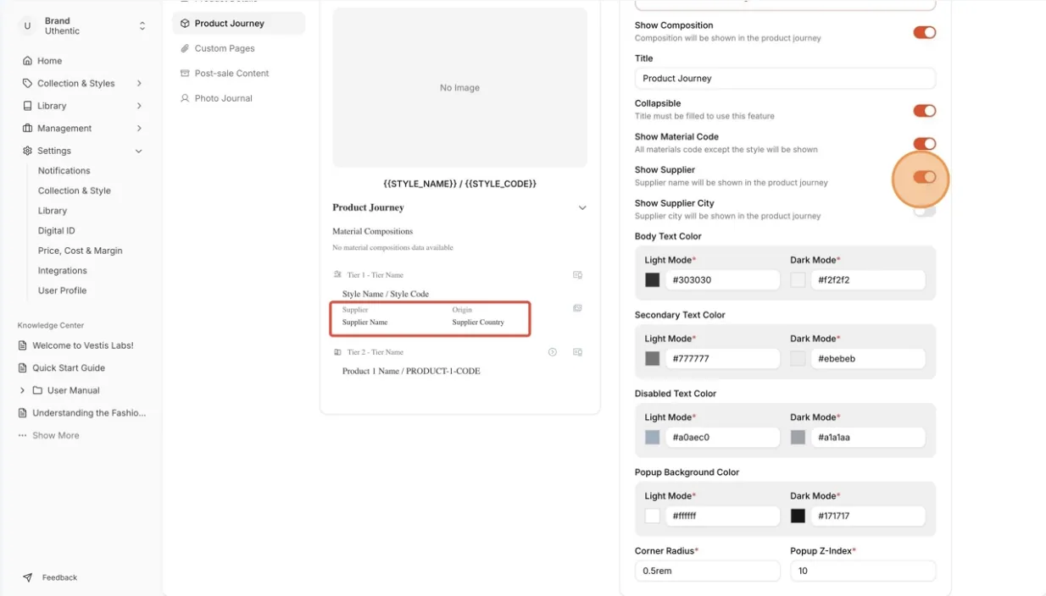This screenshot has height=596, width=1046.
Task: Click the Welcome to Vestis Labs document icon
Action: (x=23, y=345)
